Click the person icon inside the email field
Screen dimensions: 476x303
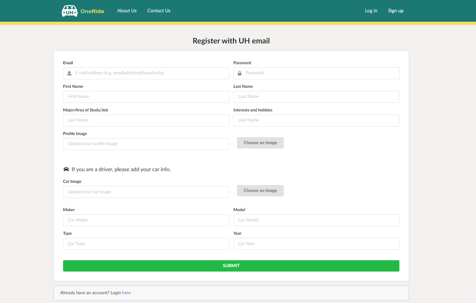pyautogui.click(x=69, y=73)
